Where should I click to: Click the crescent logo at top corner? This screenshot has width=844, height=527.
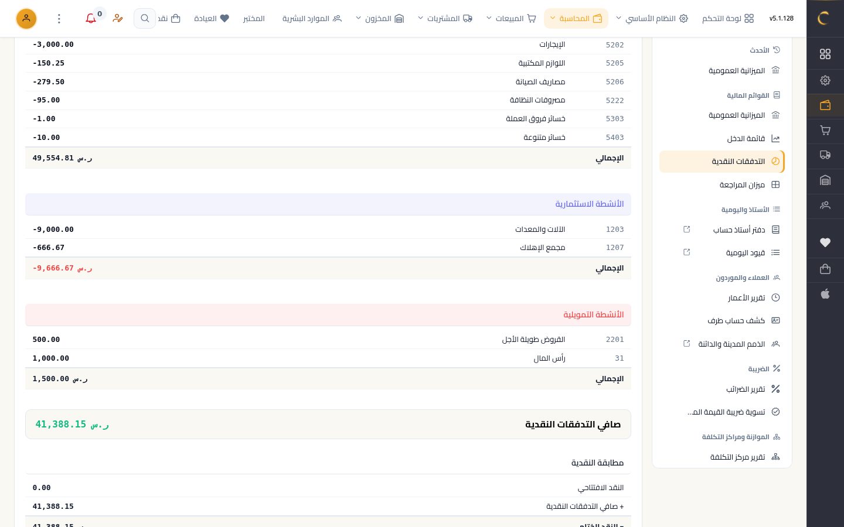point(823,18)
